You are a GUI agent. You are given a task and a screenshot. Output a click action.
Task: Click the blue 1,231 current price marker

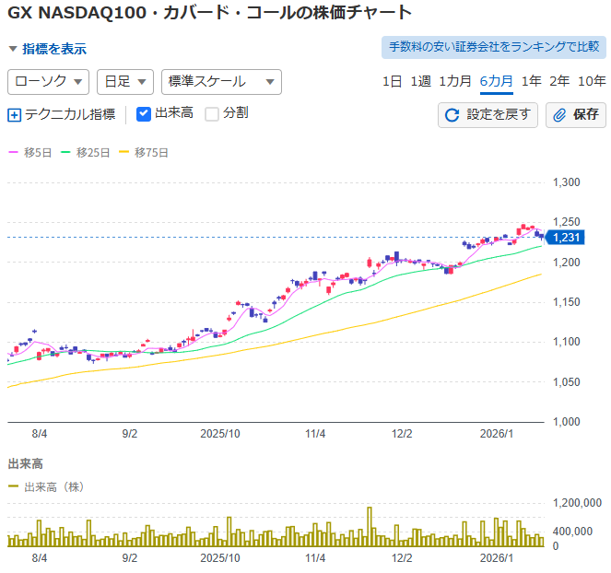565,238
